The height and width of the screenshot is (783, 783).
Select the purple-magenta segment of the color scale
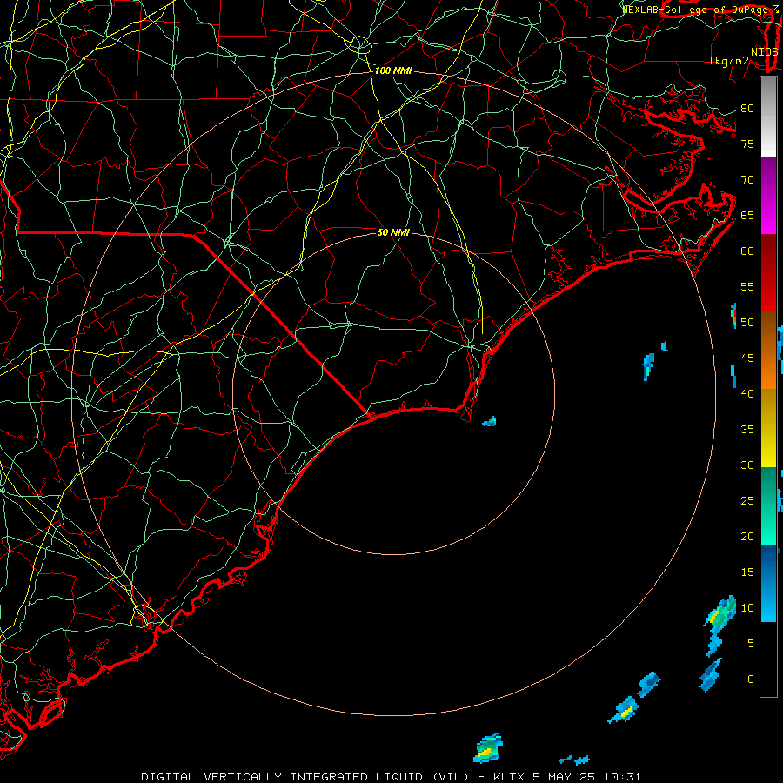click(x=768, y=195)
